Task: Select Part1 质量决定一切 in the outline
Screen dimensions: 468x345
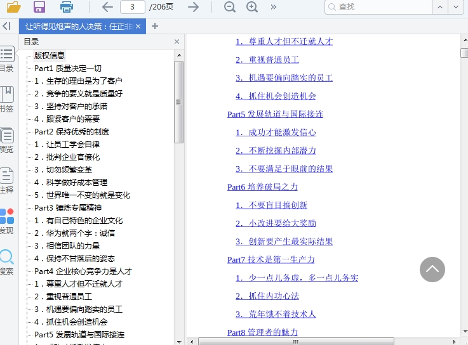Action: pyautogui.click(x=68, y=68)
